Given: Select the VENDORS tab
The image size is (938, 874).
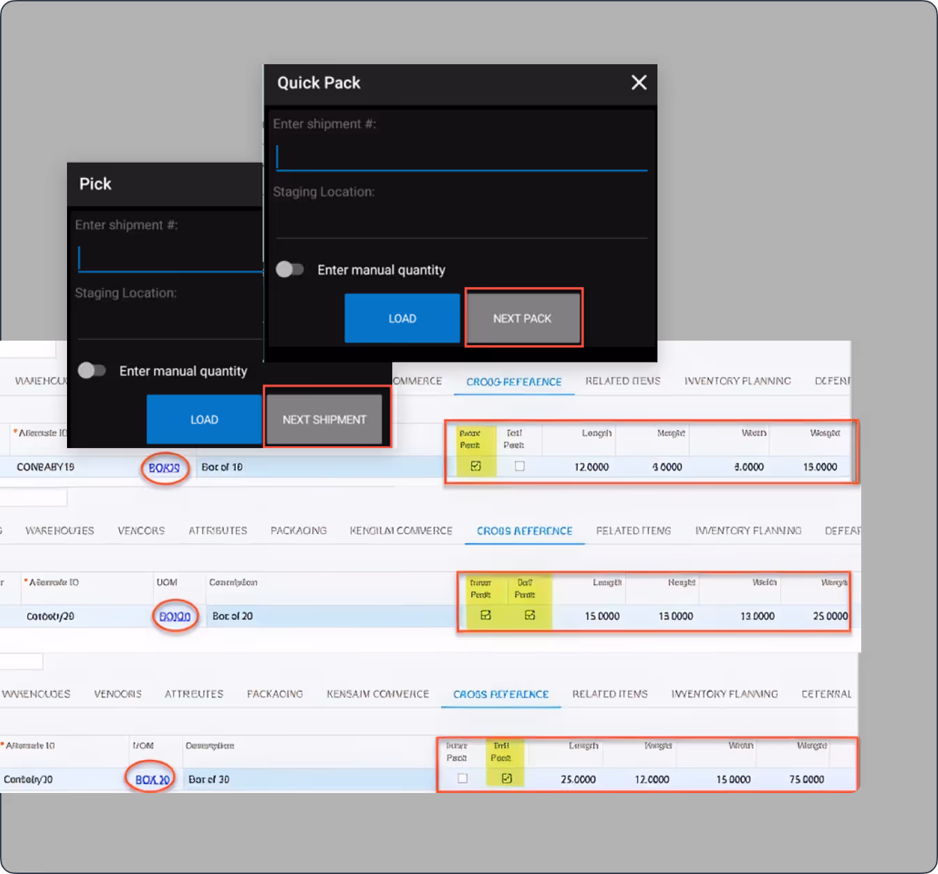Looking at the screenshot, I should tap(141, 531).
